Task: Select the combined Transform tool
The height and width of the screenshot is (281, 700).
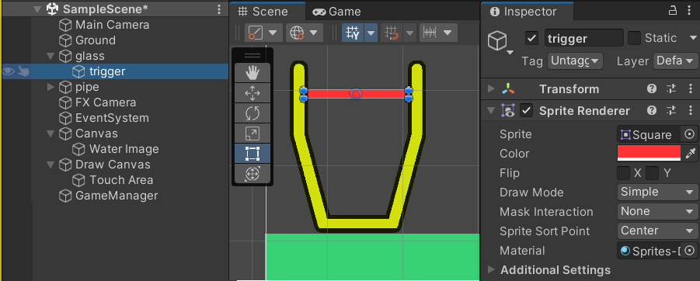Action: [x=252, y=174]
